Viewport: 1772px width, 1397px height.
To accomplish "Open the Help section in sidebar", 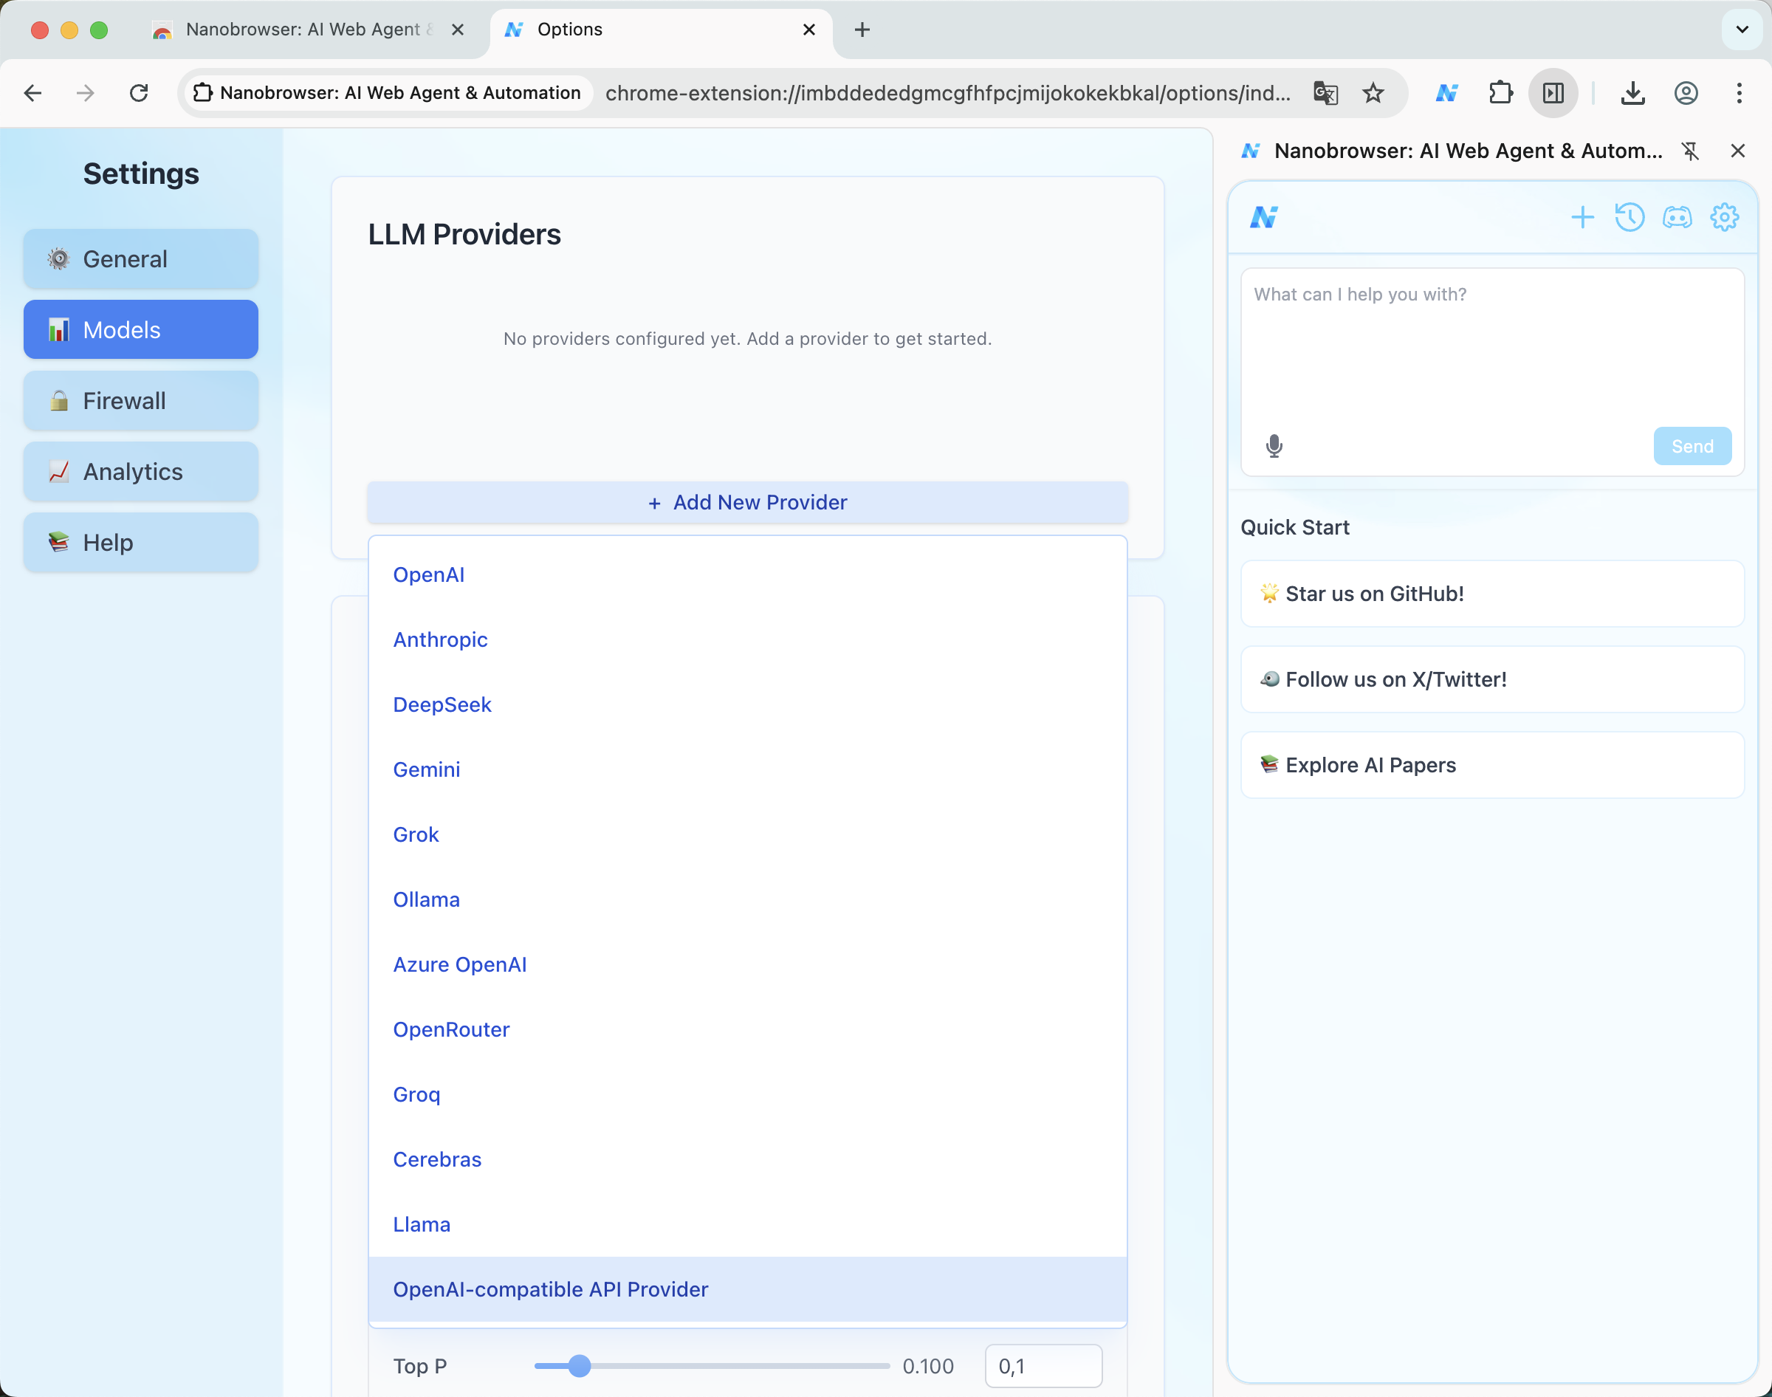I will [x=140, y=542].
